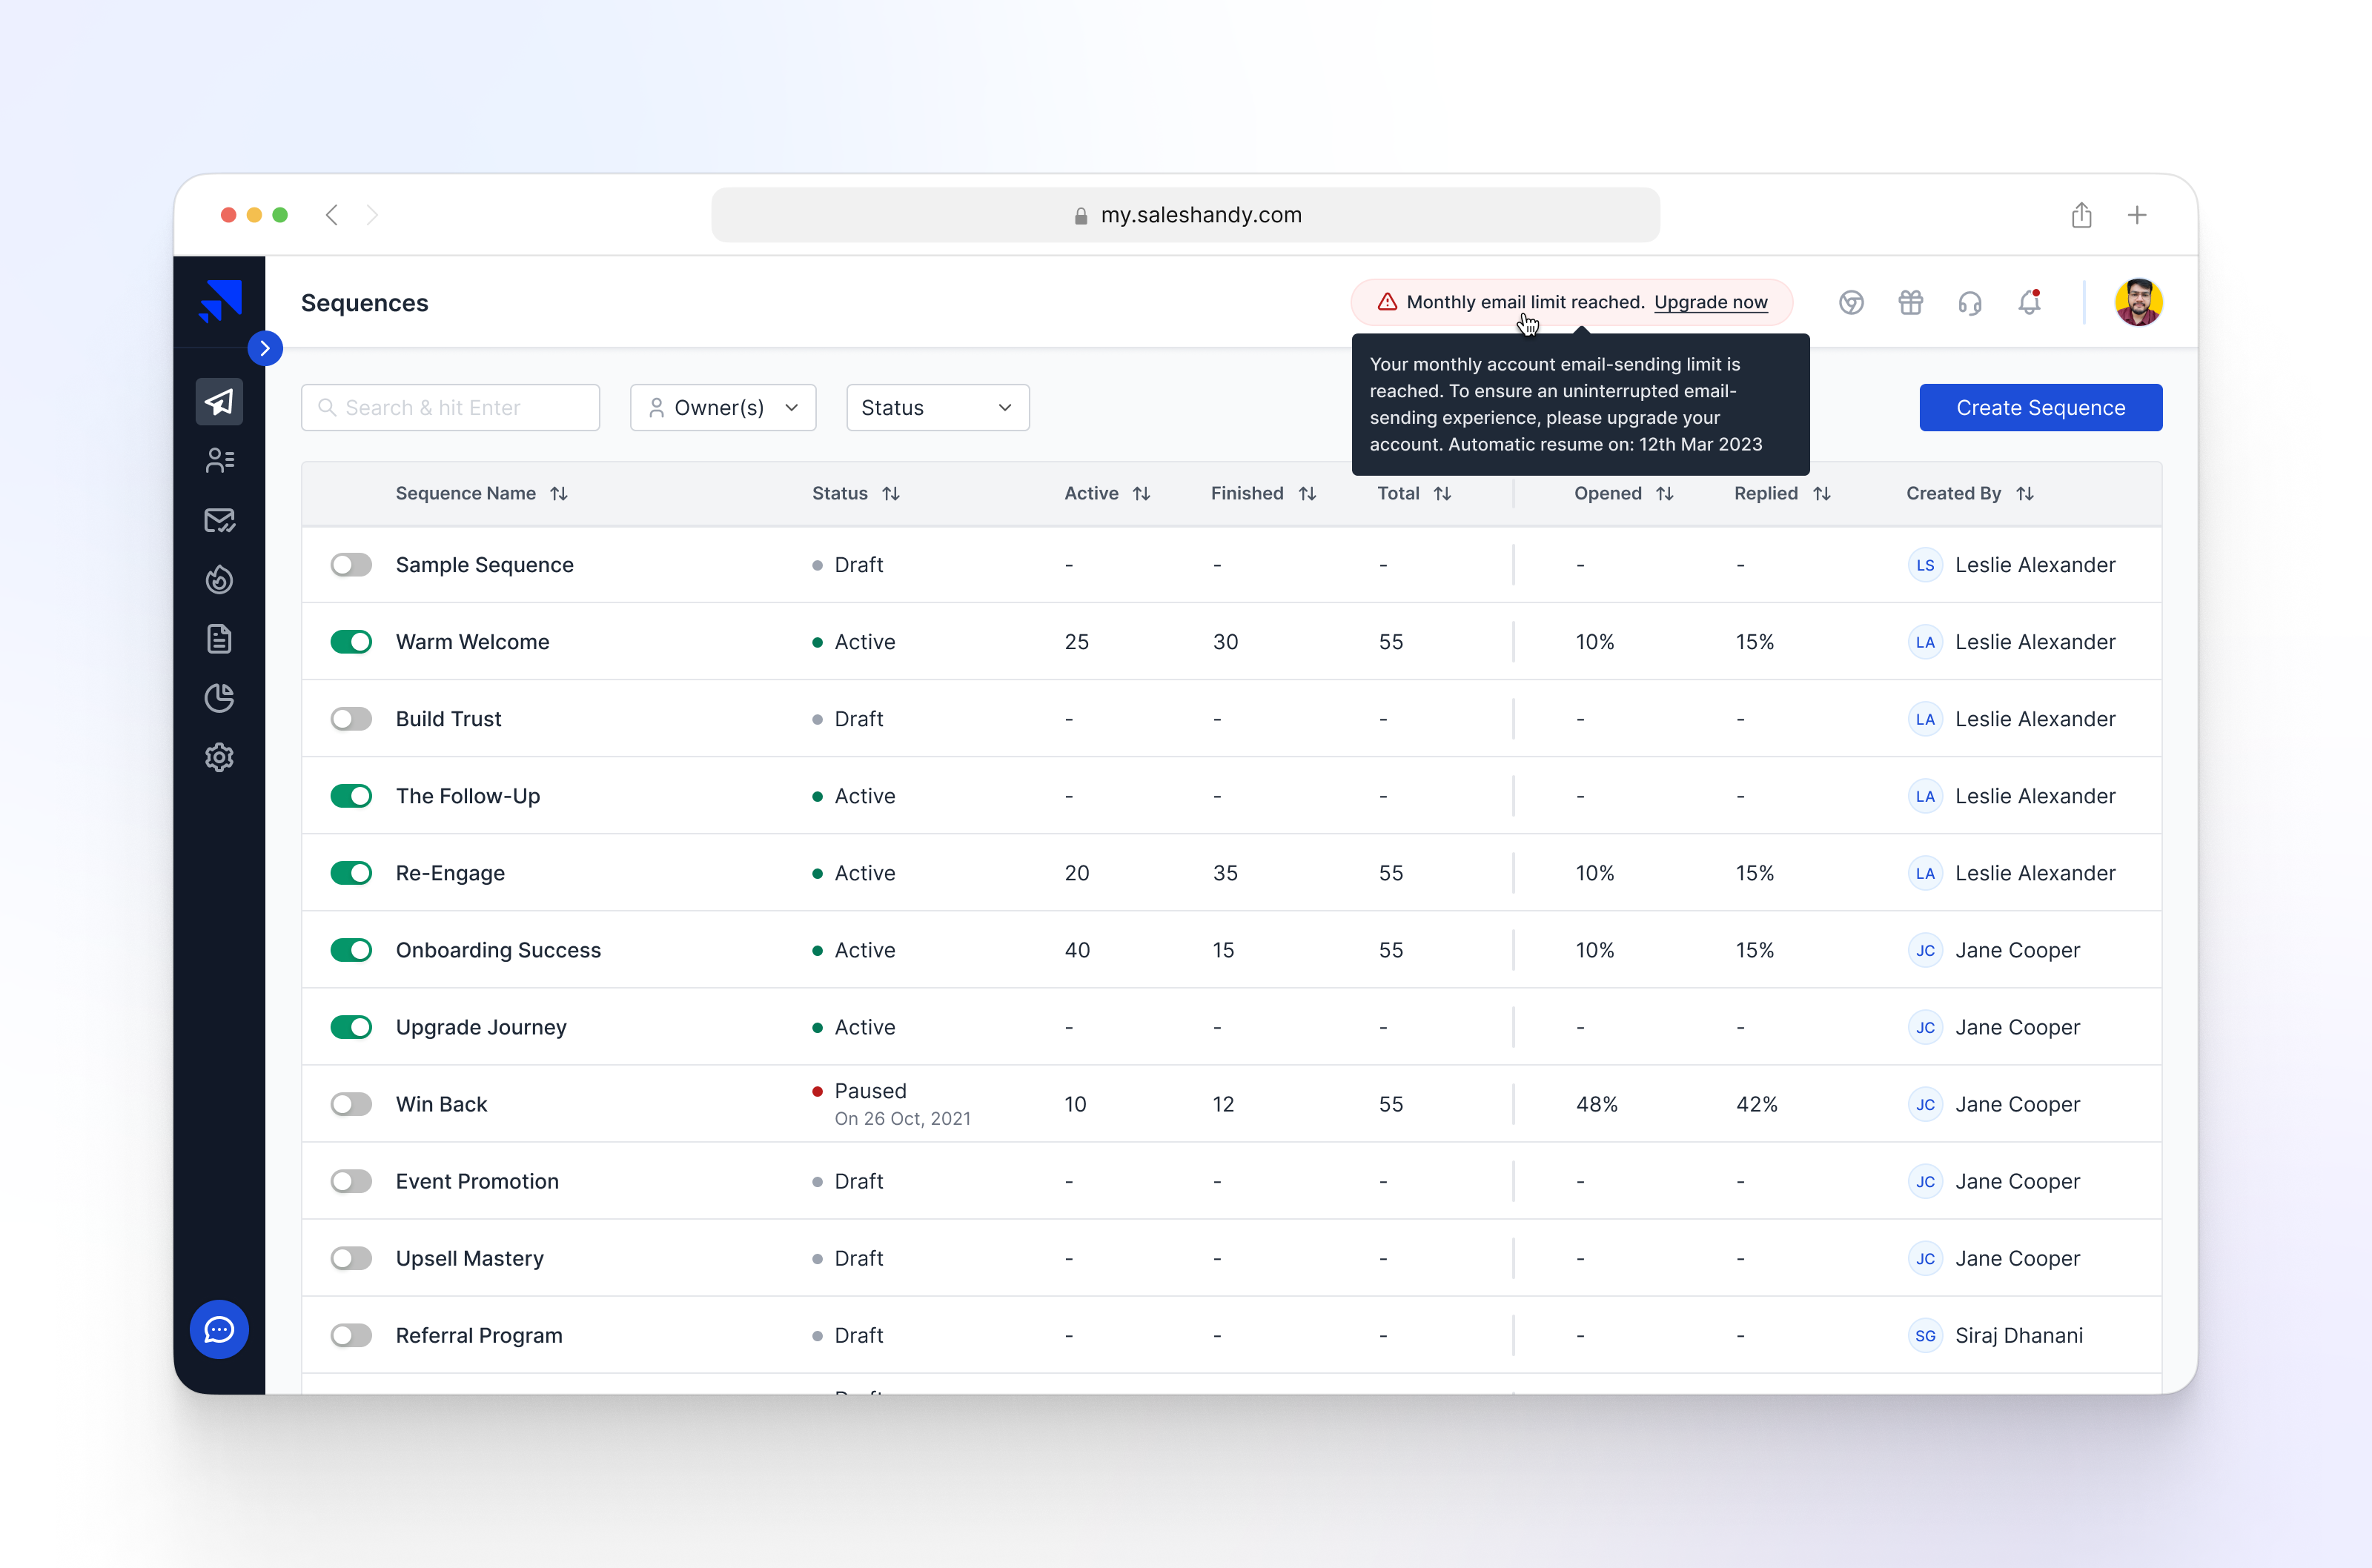Open the Status filter dropdown

pos(937,408)
